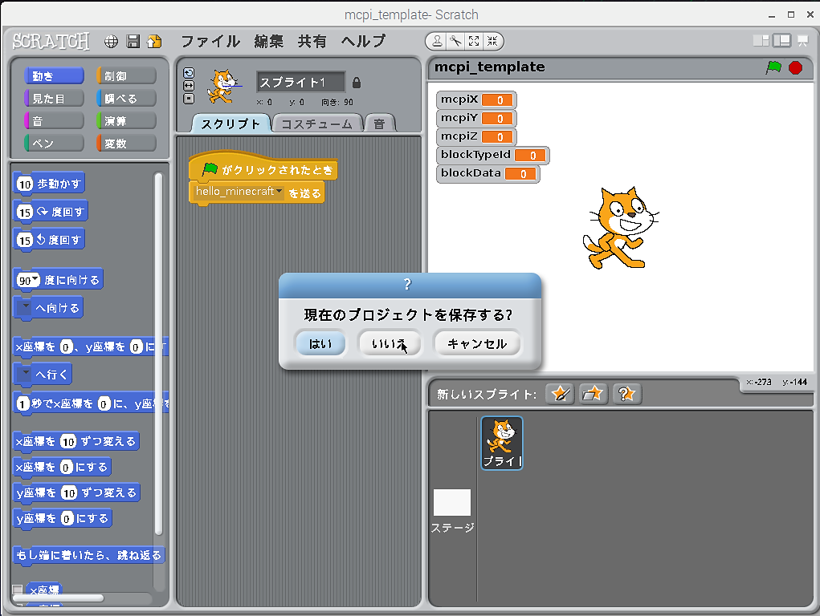Viewport: 820px width, 616px height.
Task: Click the x座標を 0 にする block
Action: click(62, 467)
